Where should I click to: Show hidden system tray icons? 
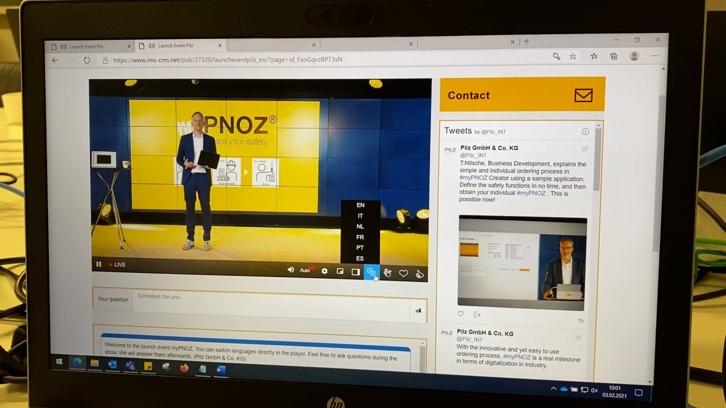coord(553,388)
